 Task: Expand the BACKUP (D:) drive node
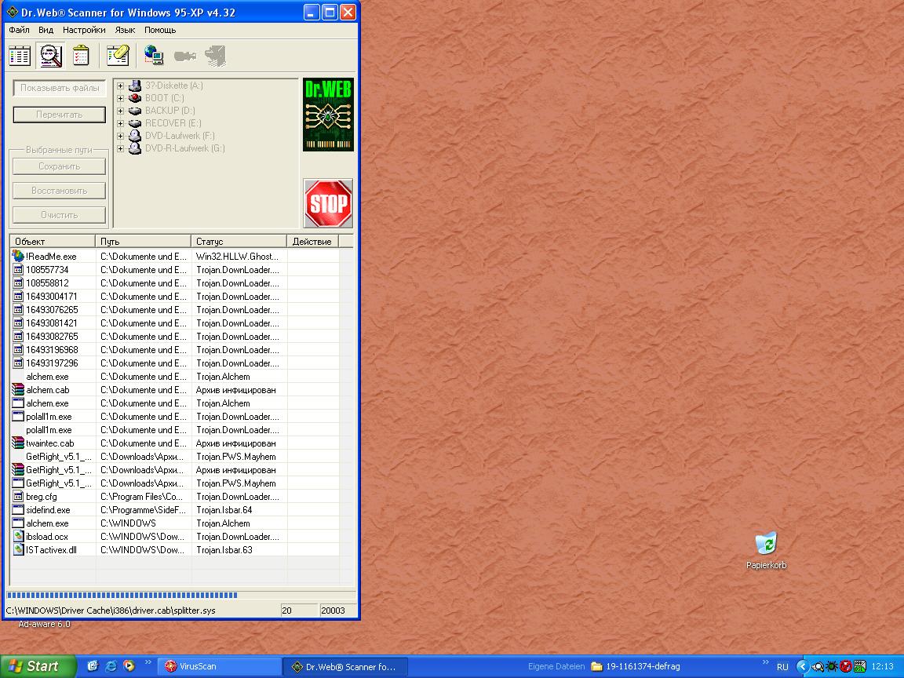coord(121,111)
